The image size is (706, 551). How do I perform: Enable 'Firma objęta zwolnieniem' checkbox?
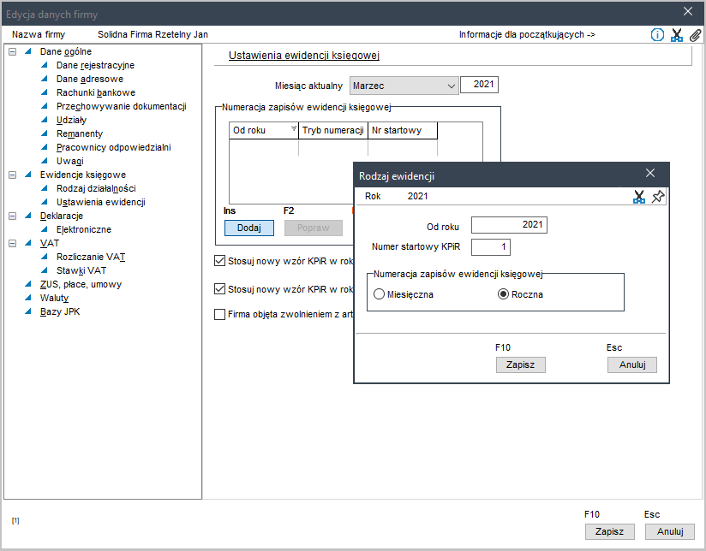pyautogui.click(x=219, y=314)
